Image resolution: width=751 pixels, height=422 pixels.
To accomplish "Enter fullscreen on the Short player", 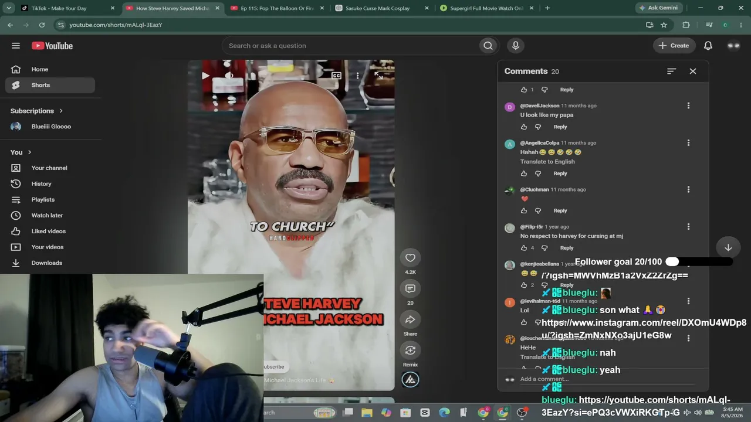I will tap(378, 75).
